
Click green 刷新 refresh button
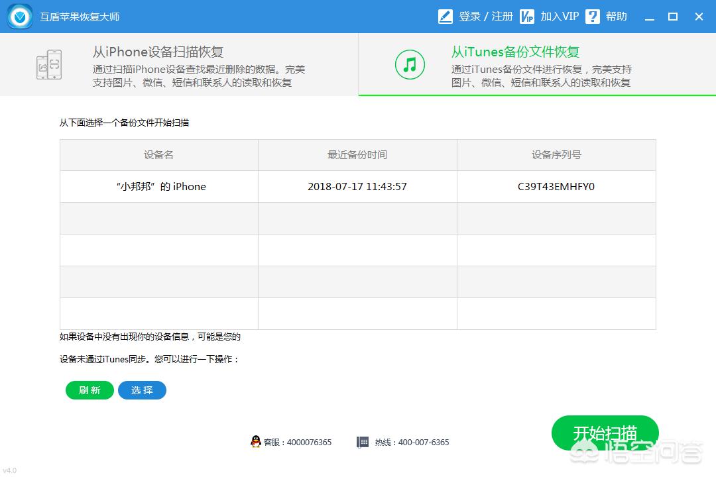point(89,390)
